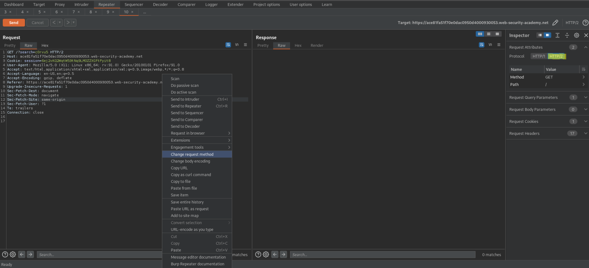The width and height of the screenshot is (589, 268).
Task: Click the column settings icon next to Value header
Action: pyautogui.click(x=583, y=69)
